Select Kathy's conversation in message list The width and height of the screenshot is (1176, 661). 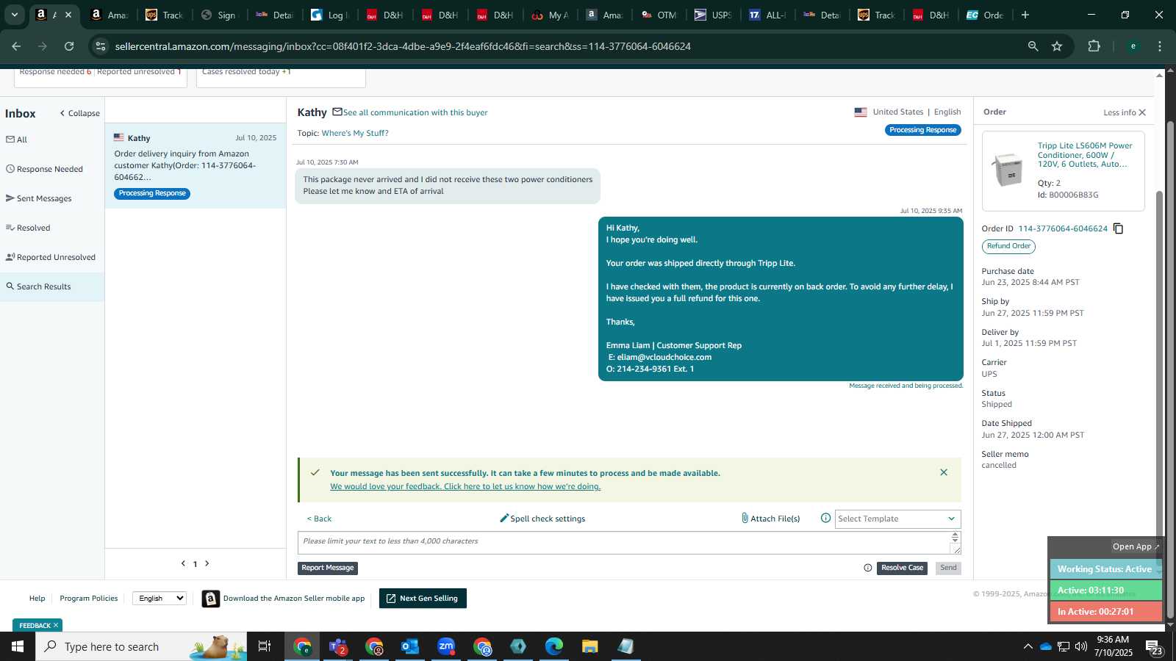point(196,166)
